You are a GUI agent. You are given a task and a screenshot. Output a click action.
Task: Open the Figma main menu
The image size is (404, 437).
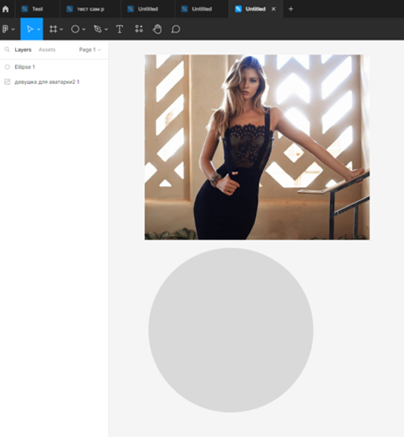pyautogui.click(x=8, y=29)
